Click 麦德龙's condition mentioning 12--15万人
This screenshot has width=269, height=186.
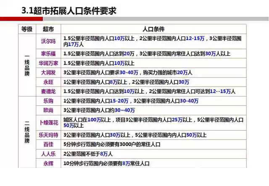pyautogui.click(x=149, y=92)
